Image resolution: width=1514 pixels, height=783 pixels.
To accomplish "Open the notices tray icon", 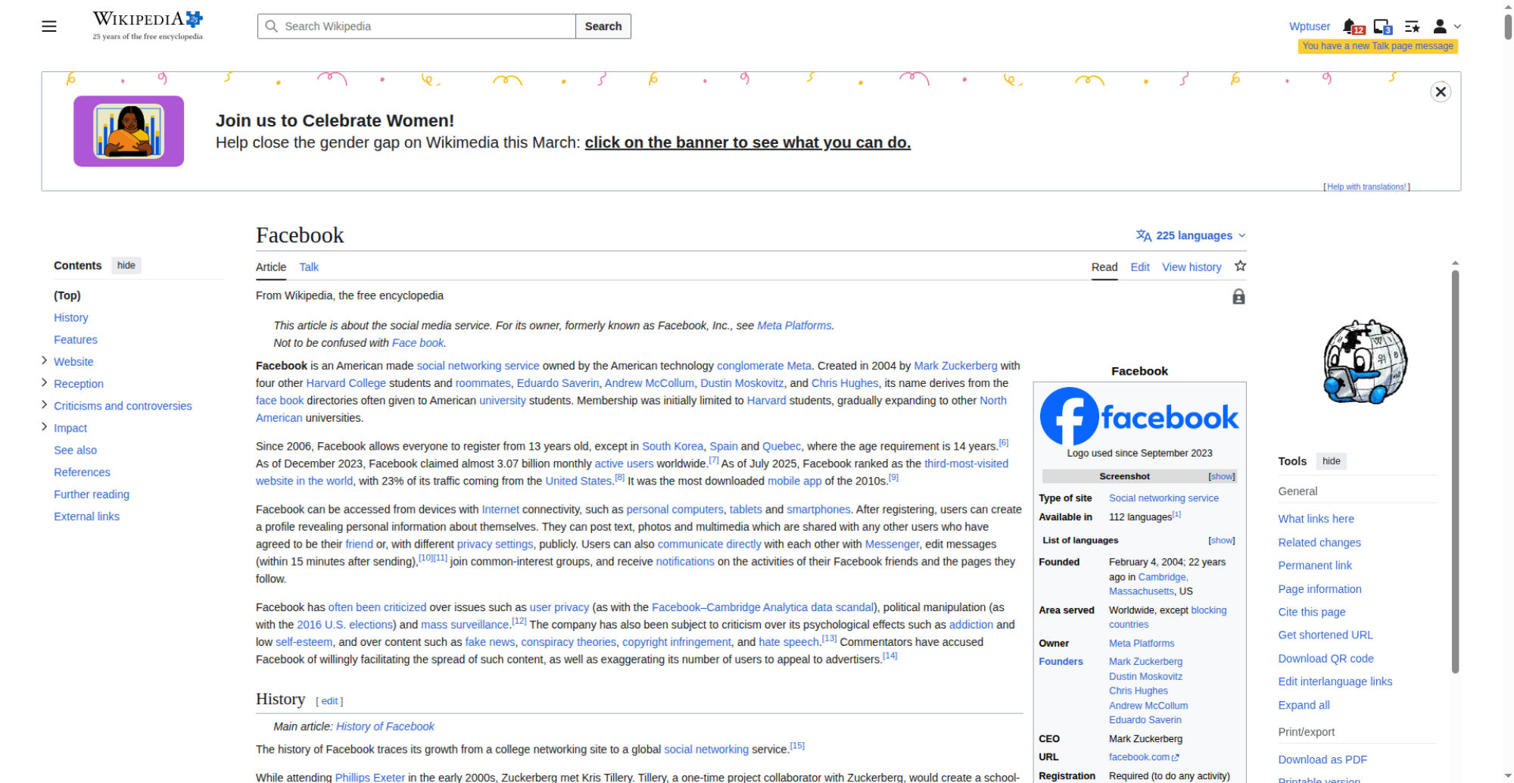I will (x=1382, y=27).
